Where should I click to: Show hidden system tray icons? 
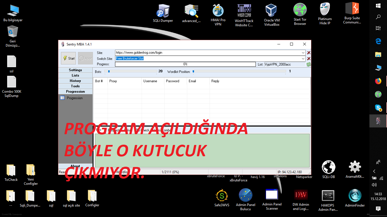[x=374, y=171]
